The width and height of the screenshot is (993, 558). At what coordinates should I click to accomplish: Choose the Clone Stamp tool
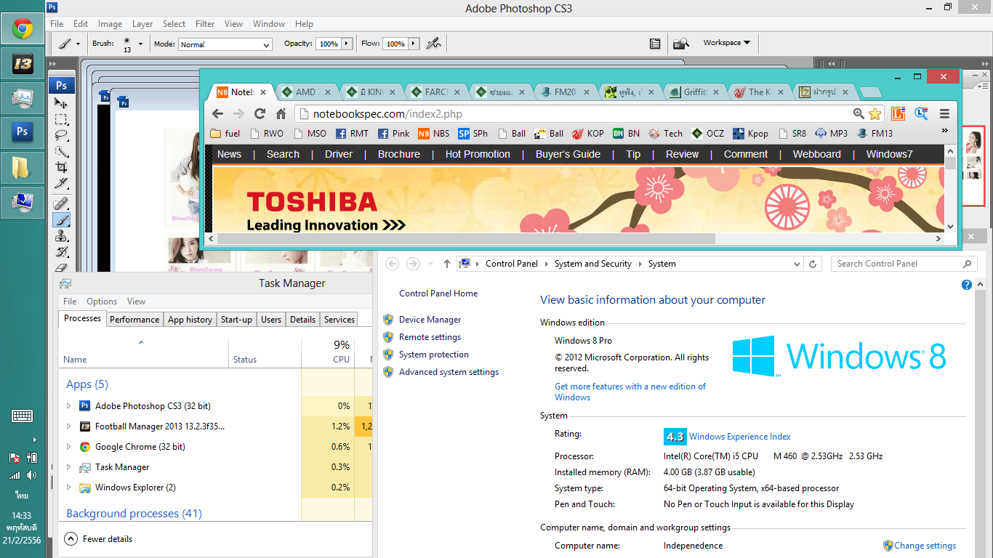[62, 235]
